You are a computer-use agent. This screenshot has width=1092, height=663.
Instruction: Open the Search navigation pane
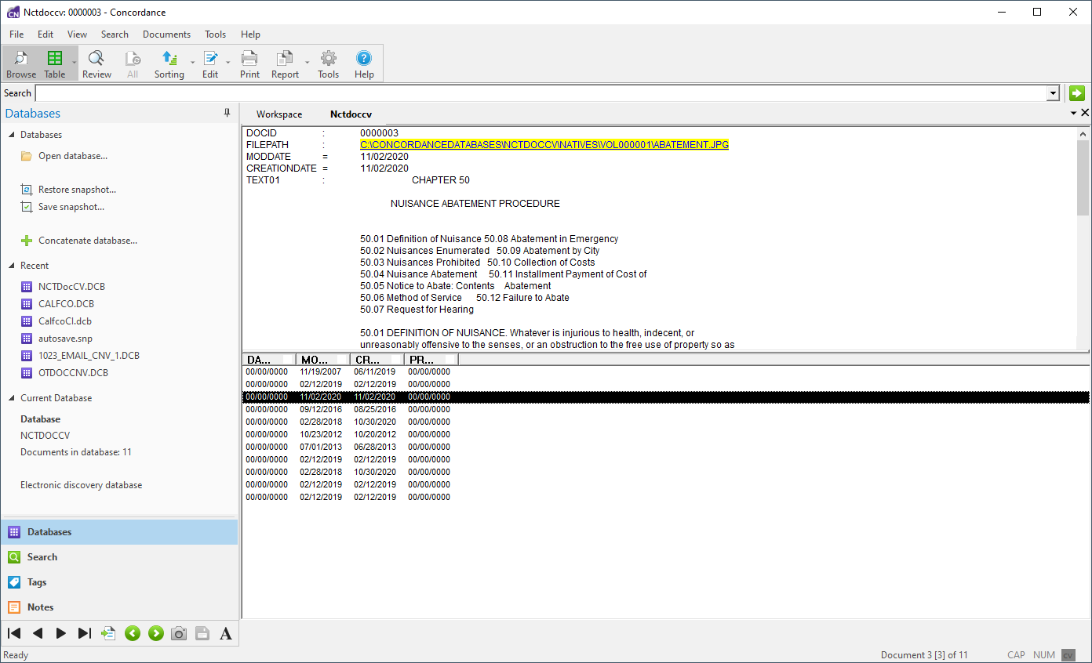click(119, 557)
